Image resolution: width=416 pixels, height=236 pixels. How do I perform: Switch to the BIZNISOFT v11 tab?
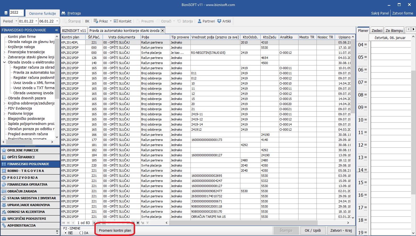(x=74, y=30)
